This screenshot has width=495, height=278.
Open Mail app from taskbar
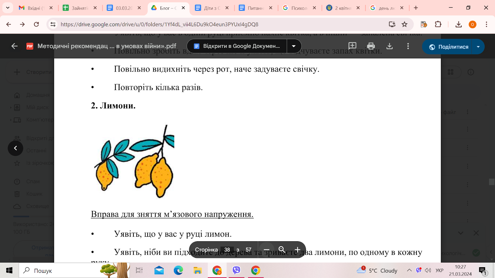(159, 271)
